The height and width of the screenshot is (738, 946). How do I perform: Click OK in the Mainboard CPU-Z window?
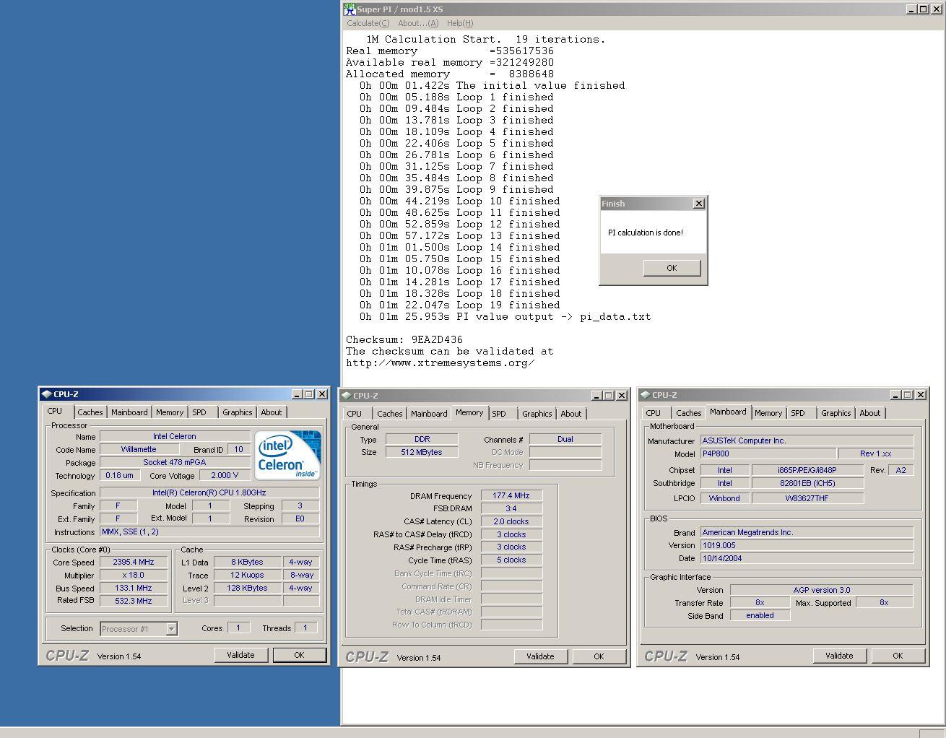pos(898,656)
